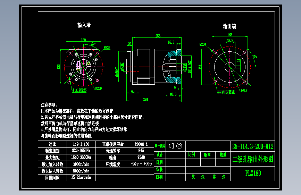
Task: Select note 3 about 严禁用重物击打
Action: (x=84, y=129)
